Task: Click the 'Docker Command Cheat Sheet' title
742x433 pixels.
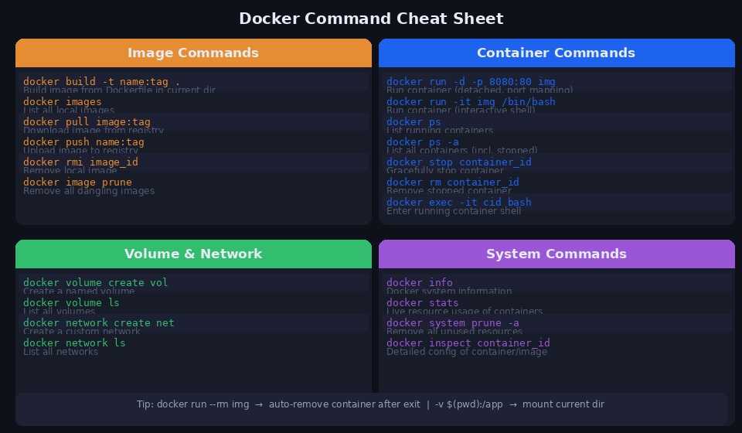Action: (371, 19)
